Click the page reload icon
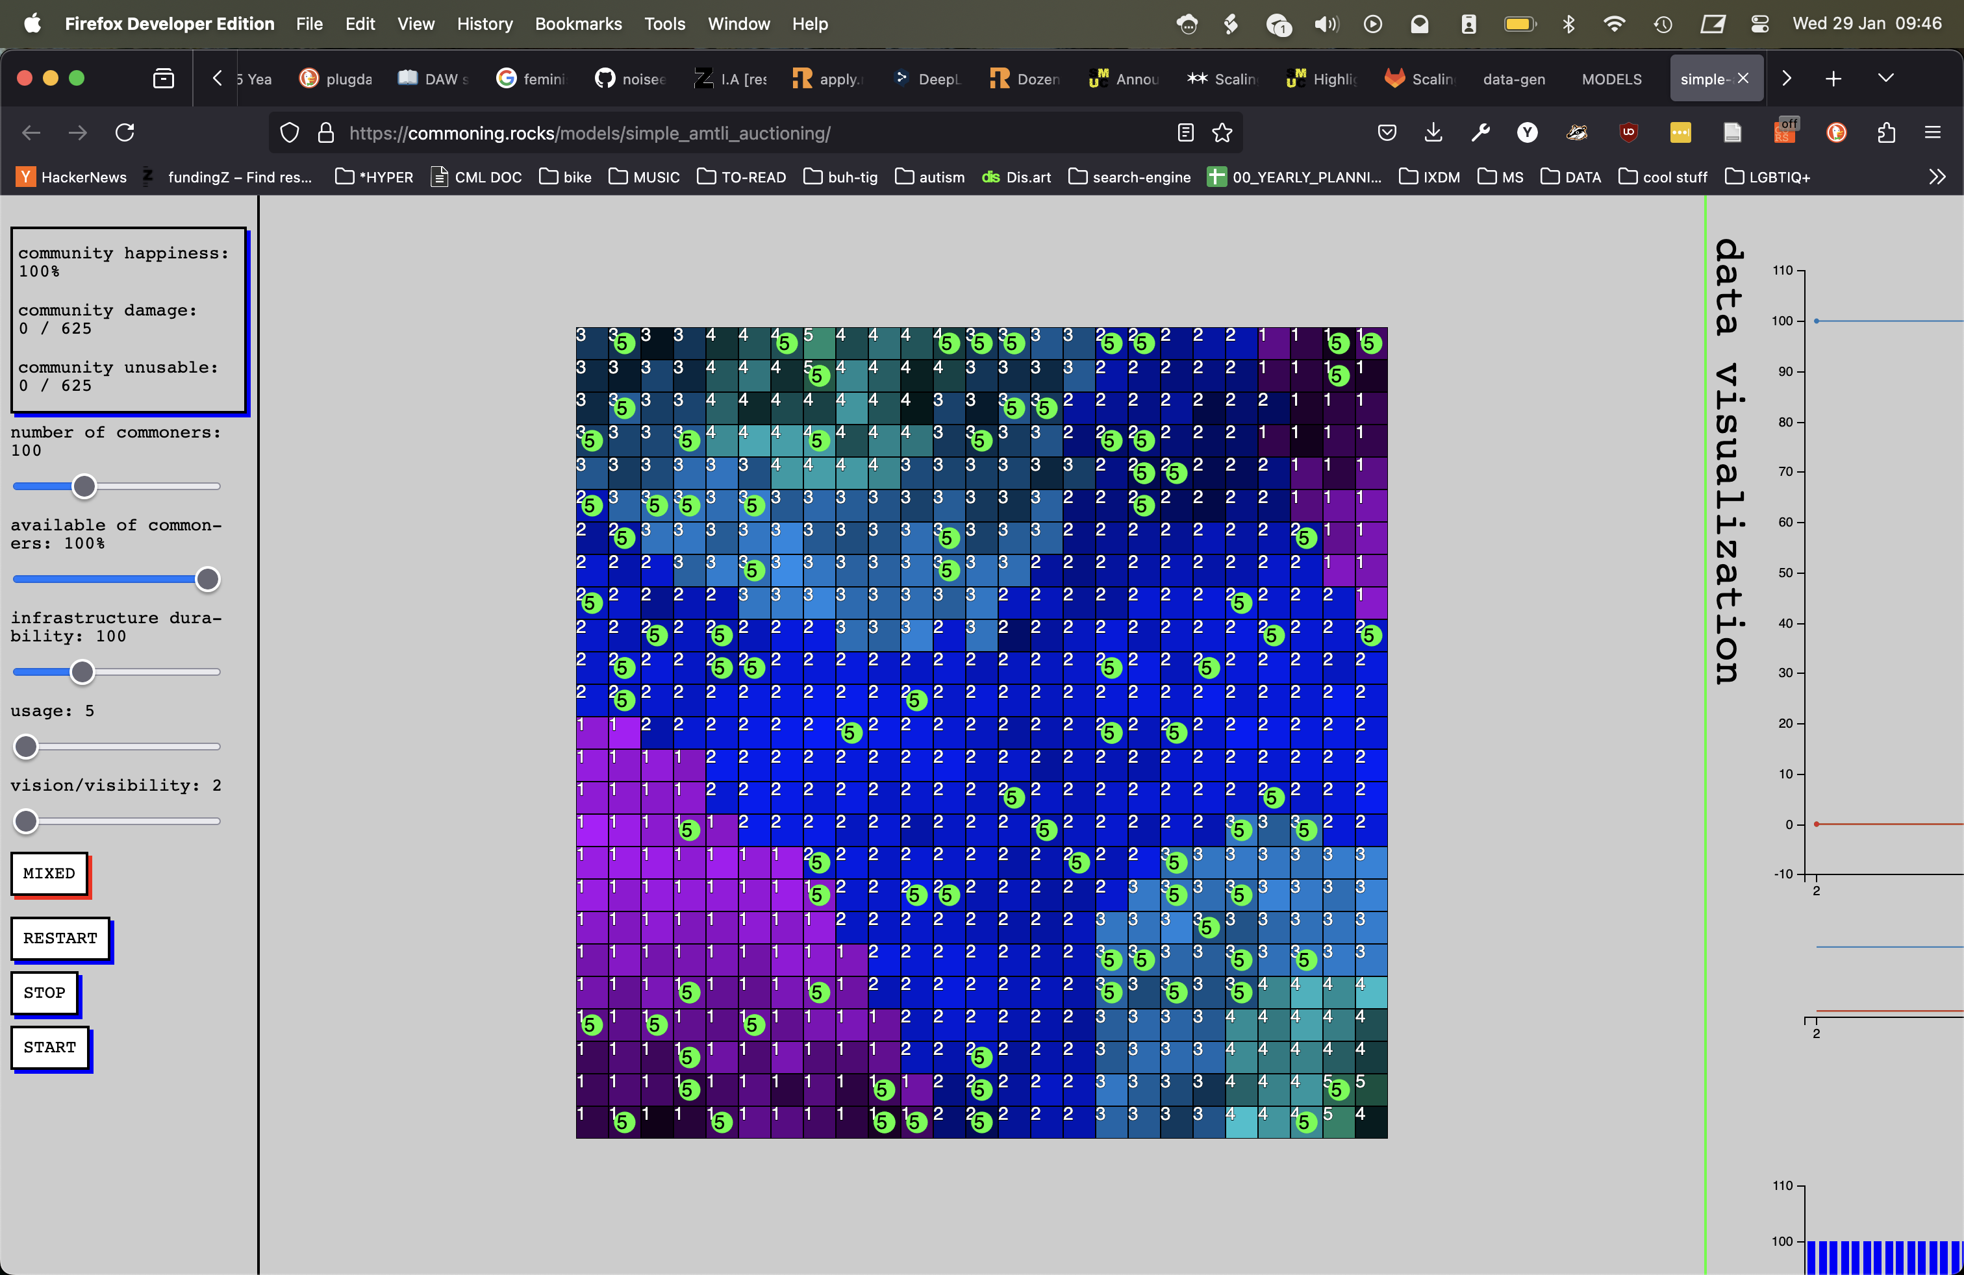 point(125,133)
